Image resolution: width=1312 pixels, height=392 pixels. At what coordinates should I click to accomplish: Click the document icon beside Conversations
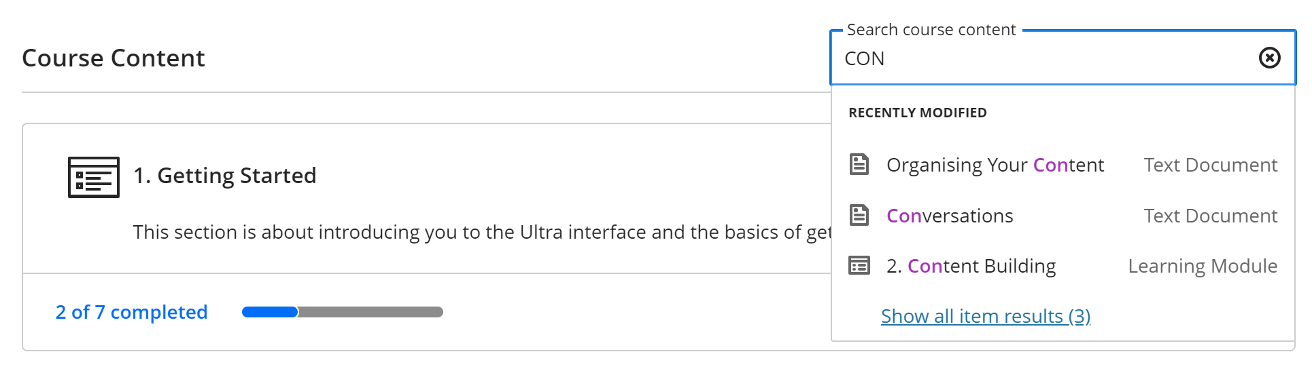(x=859, y=216)
